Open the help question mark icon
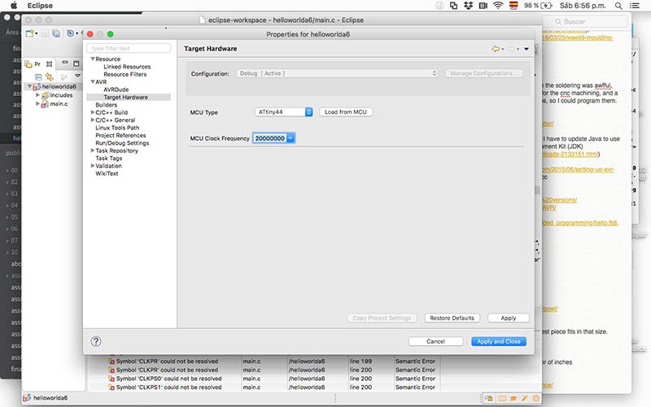 coord(96,341)
